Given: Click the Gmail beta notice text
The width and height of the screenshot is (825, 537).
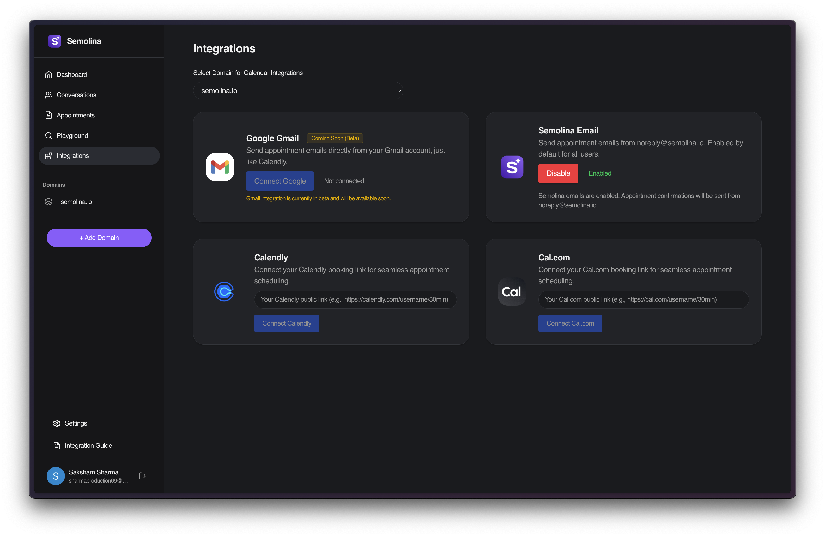Looking at the screenshot, I should (318, 198).
